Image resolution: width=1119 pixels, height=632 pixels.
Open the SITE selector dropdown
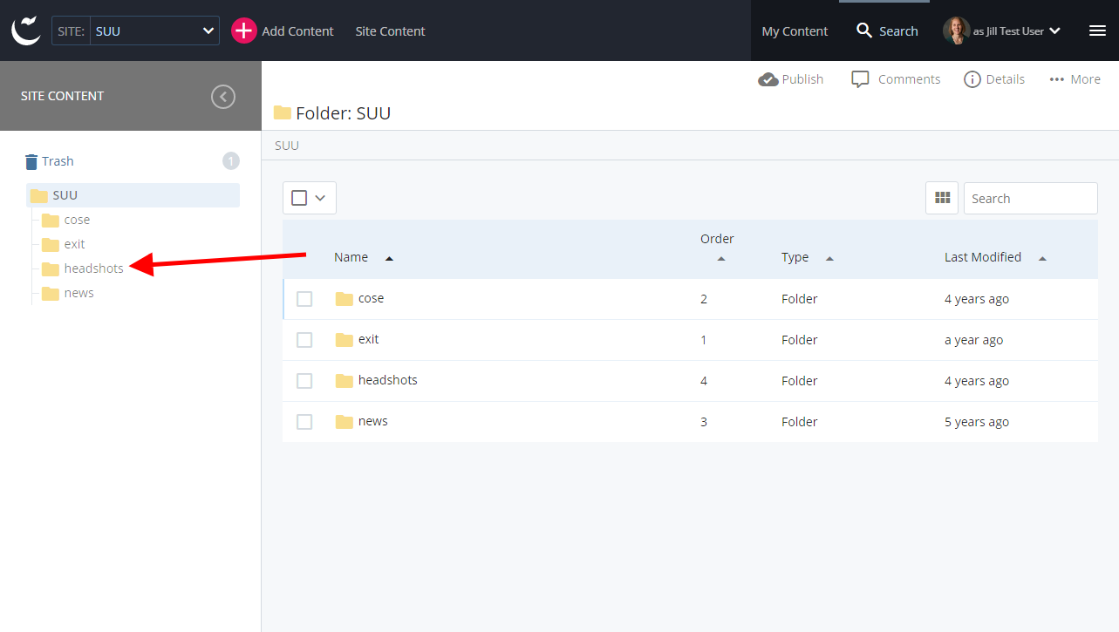click(154, 31)
